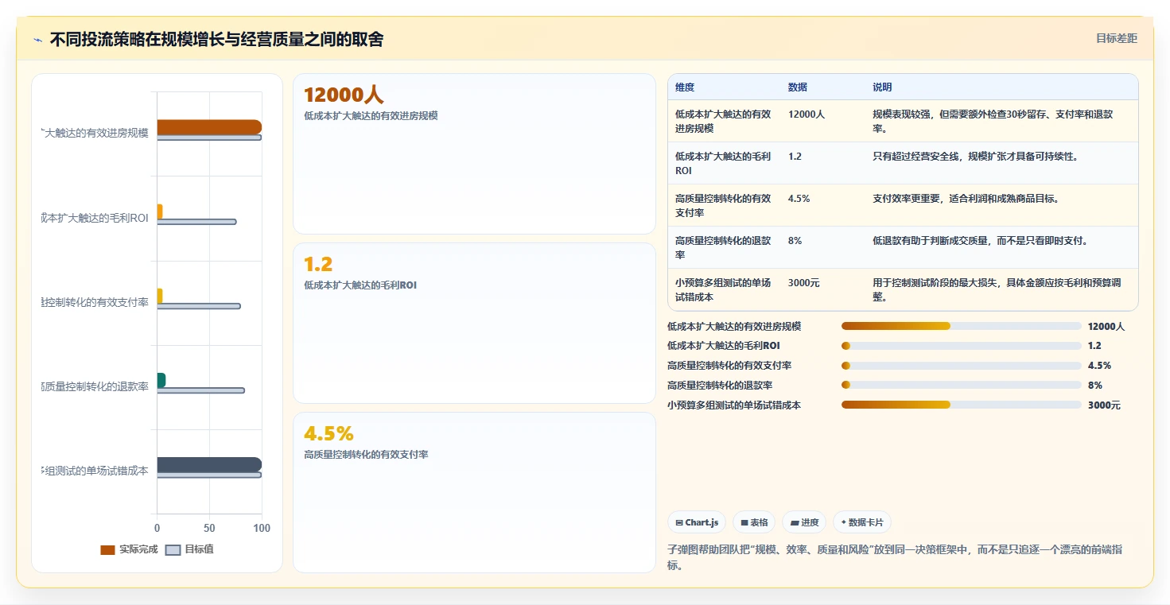Image resolution: width=1170 pixels, height=605 pixels.
Task: Click the description starting 只有超过经营安全线
Action: 975,157
